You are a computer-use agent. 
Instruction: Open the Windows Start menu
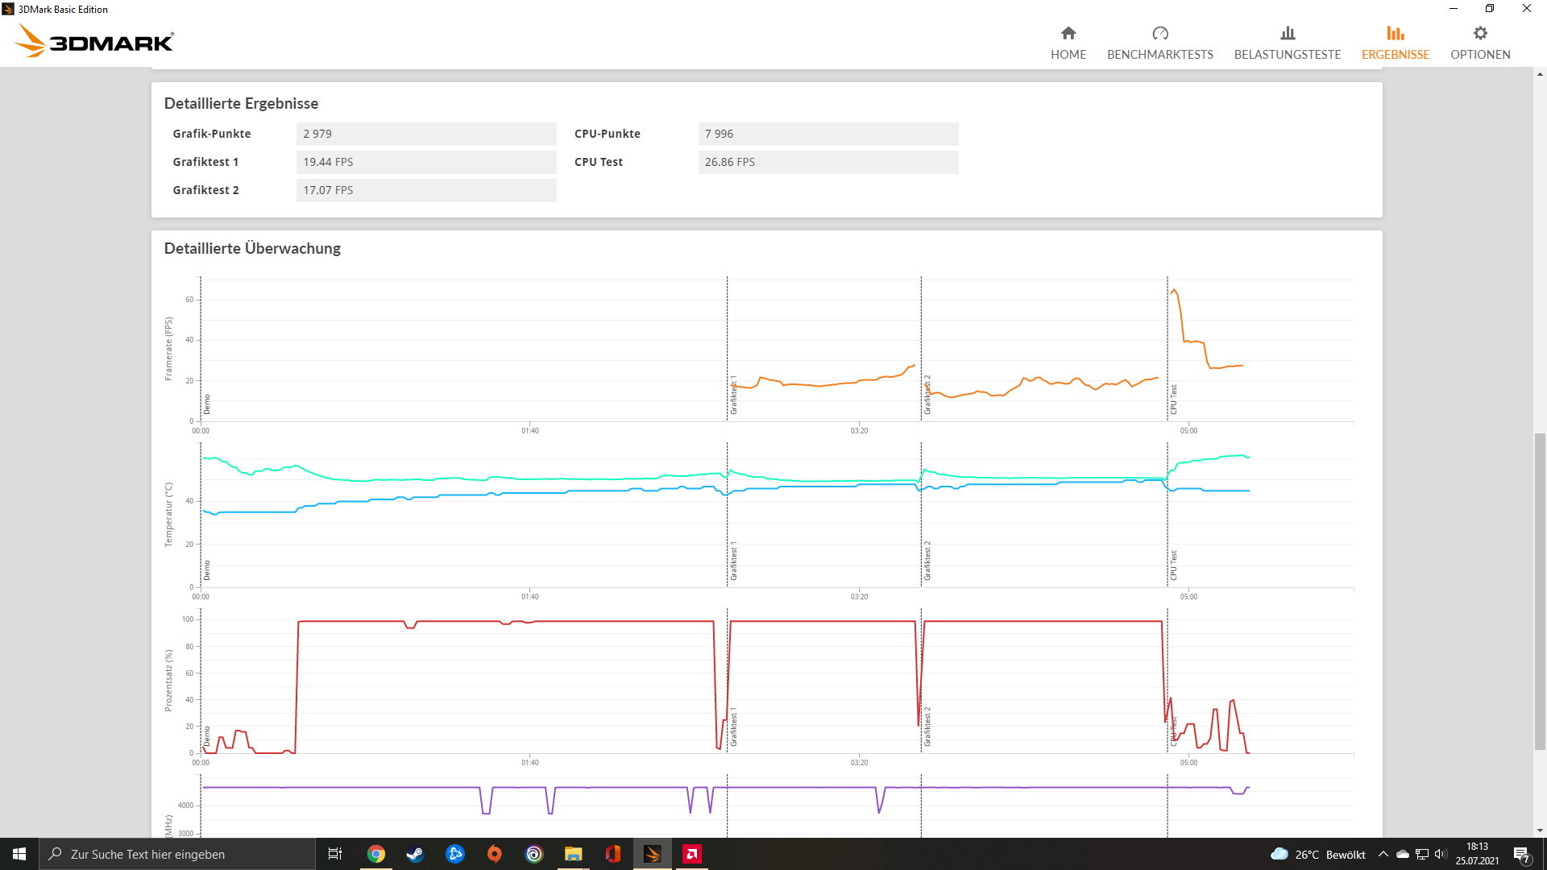(x=19, y=854)
